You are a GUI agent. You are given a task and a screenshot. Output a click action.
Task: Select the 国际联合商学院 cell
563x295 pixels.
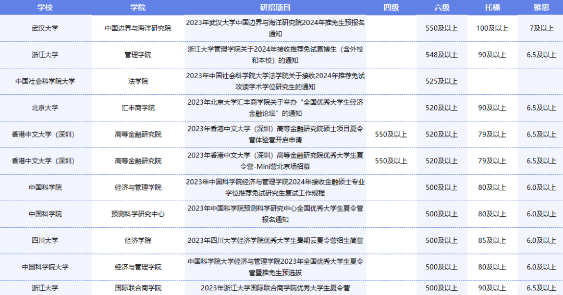pos(138,288)
